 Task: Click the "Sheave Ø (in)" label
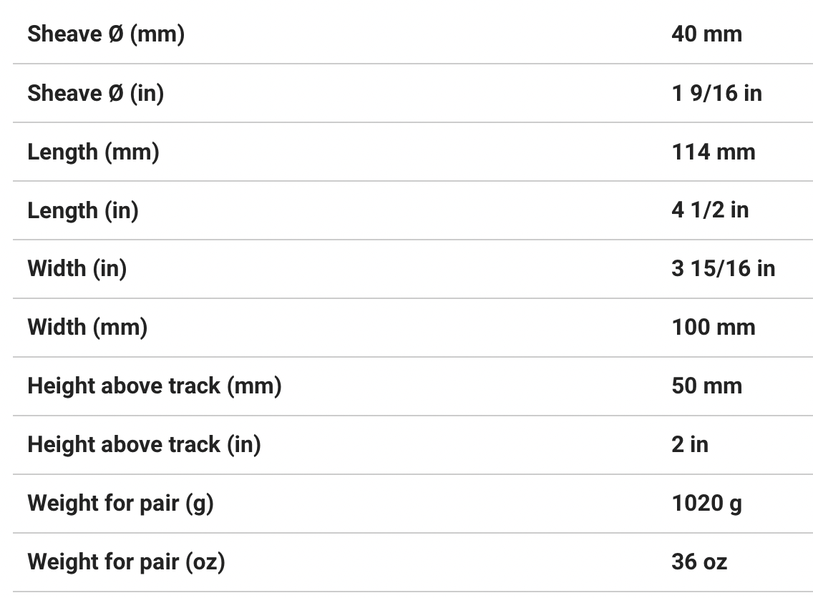pos(95,93)
